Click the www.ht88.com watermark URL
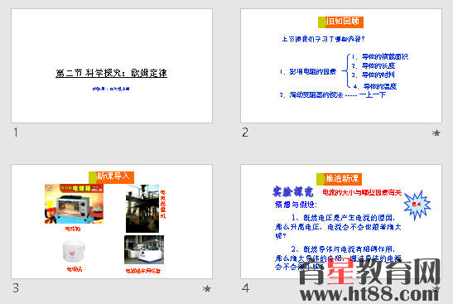Screen dimensions: 453x304 pos(370,293)
